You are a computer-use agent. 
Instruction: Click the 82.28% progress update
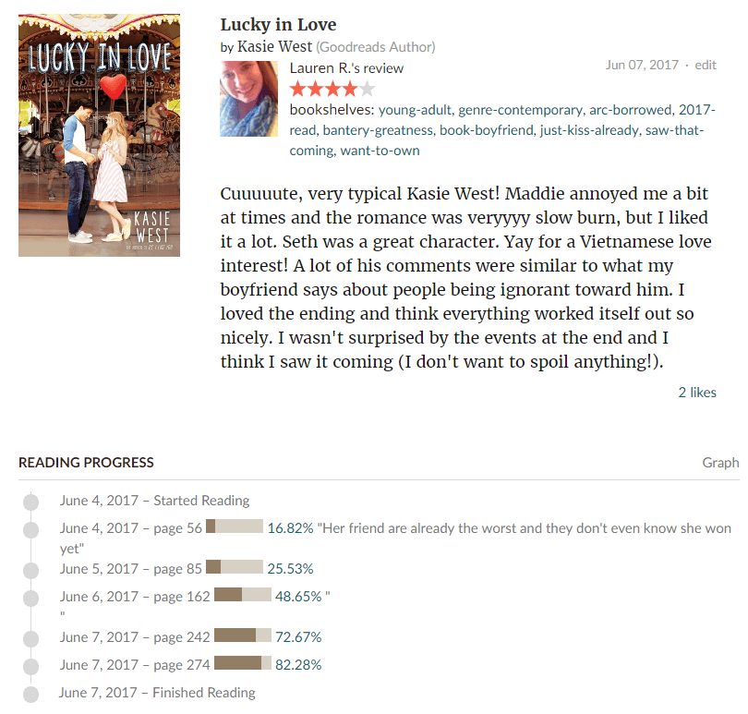298,665
